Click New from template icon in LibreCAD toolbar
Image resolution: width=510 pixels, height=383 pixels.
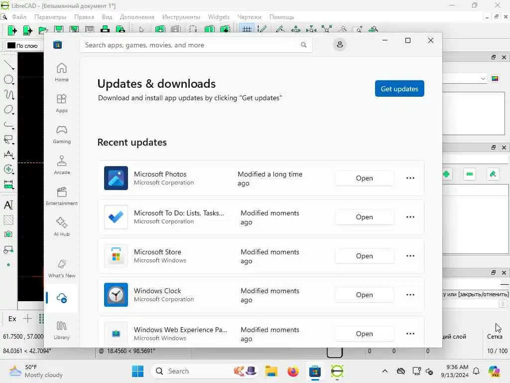point(28,30)
